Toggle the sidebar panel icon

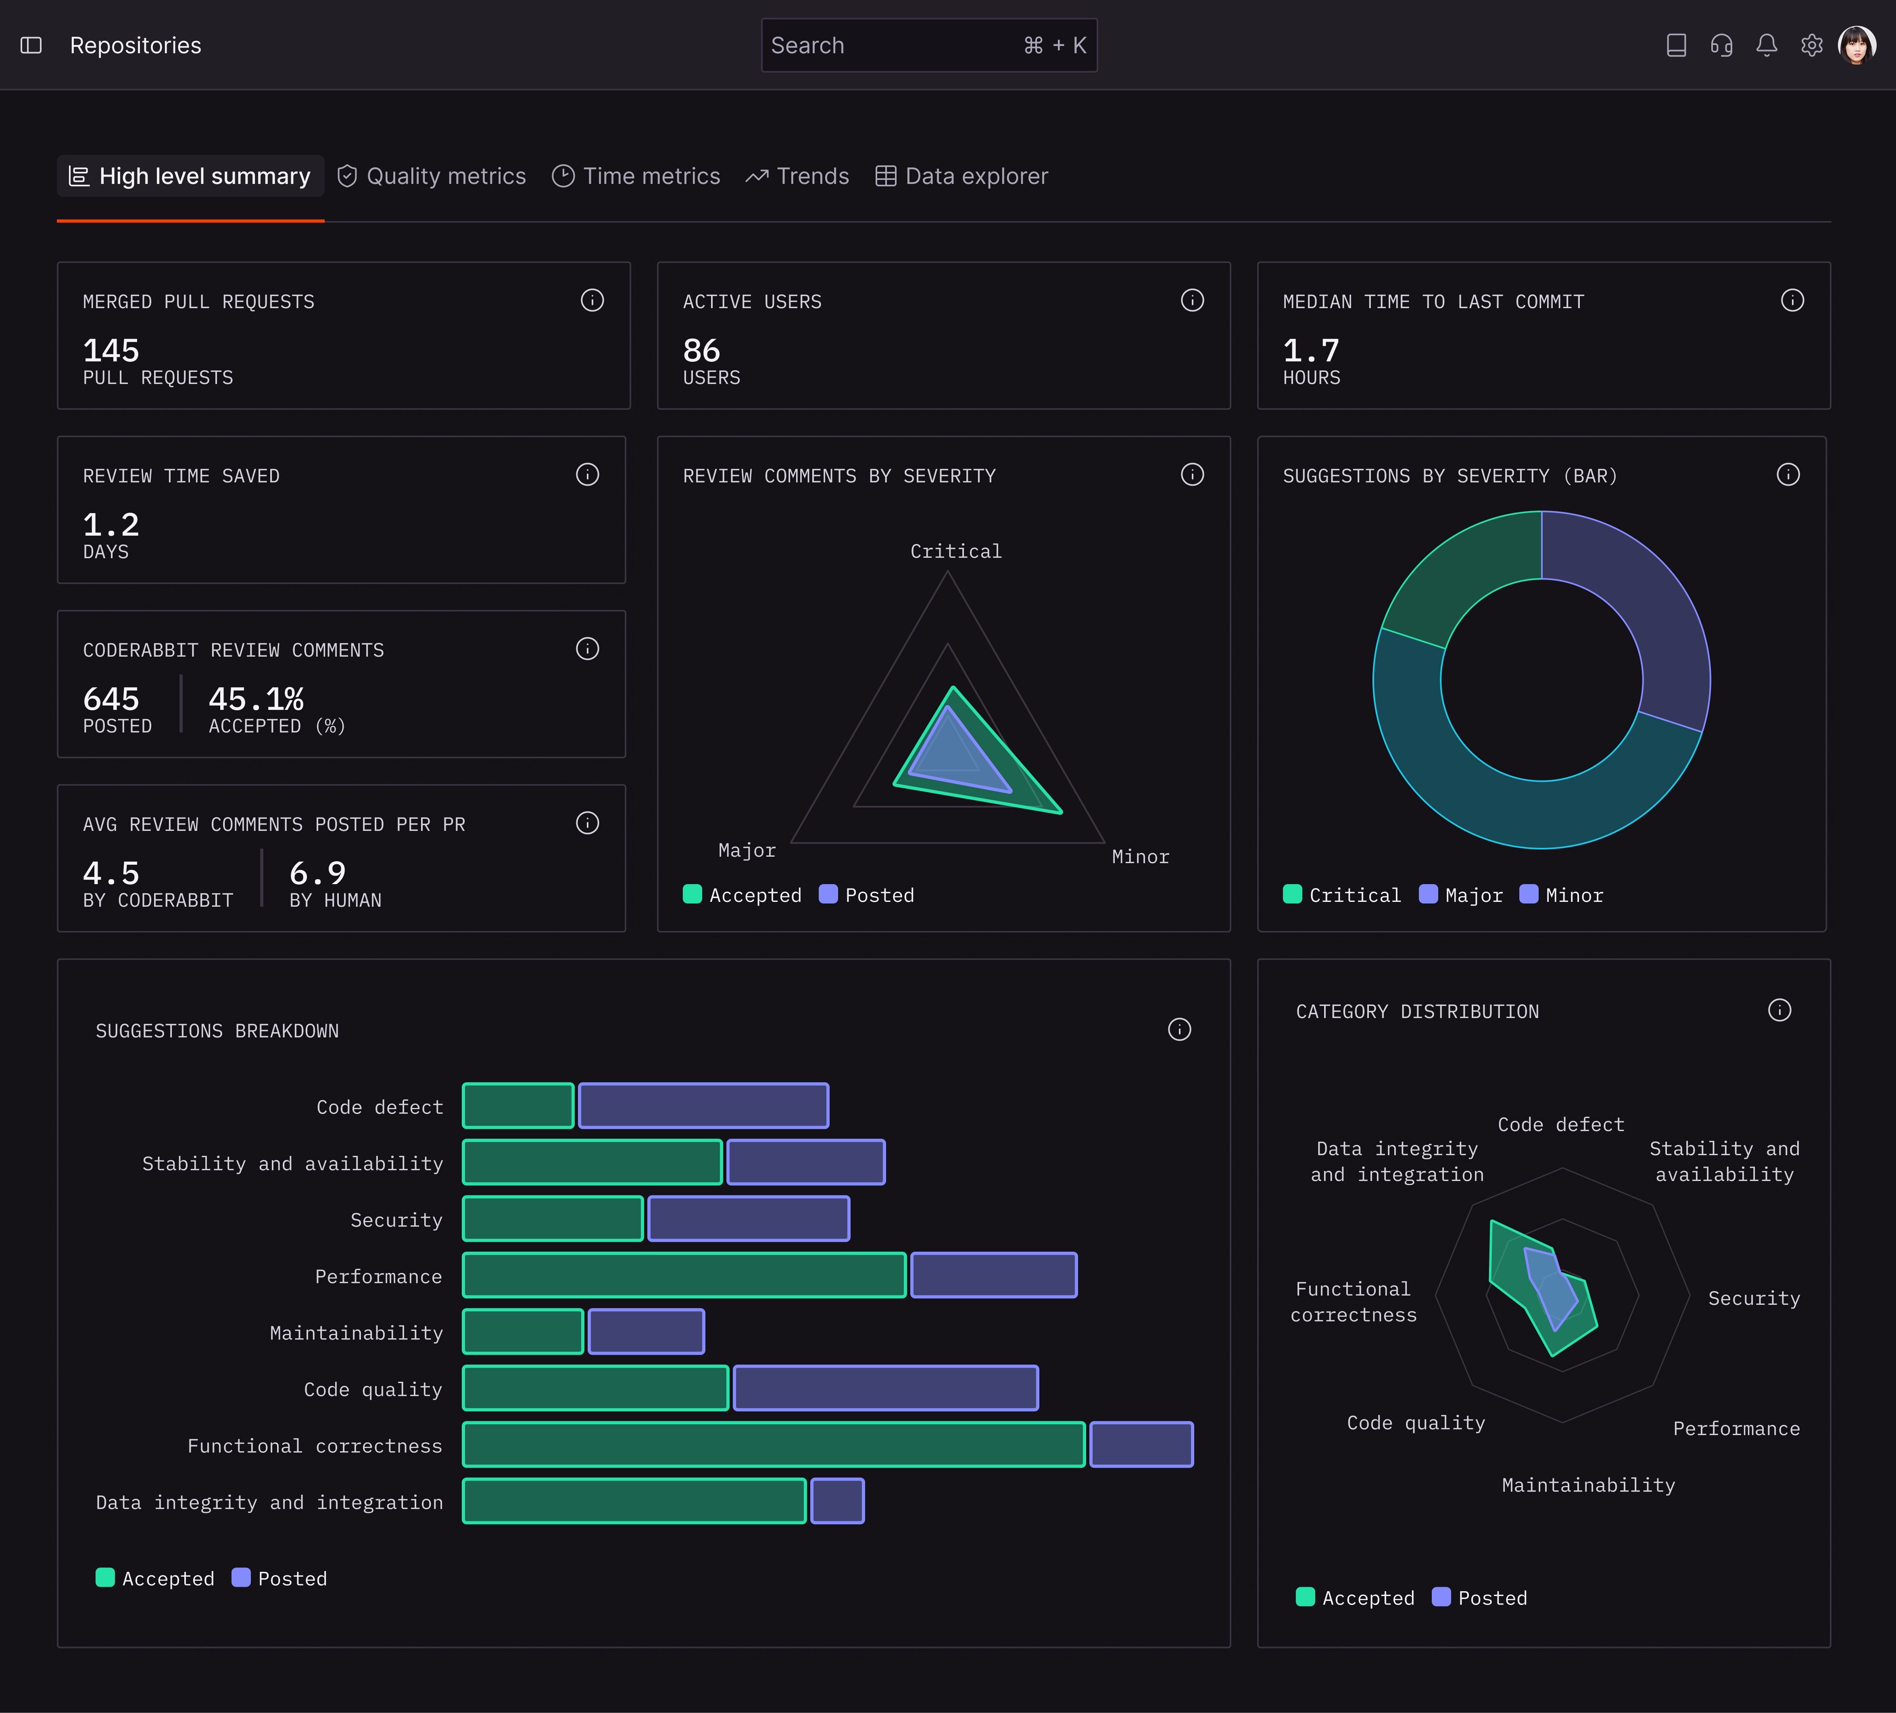(x=31, y=45)
